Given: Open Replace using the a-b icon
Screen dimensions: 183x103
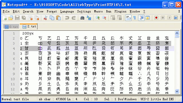Looking at the screenshot, I should (89, 18).
